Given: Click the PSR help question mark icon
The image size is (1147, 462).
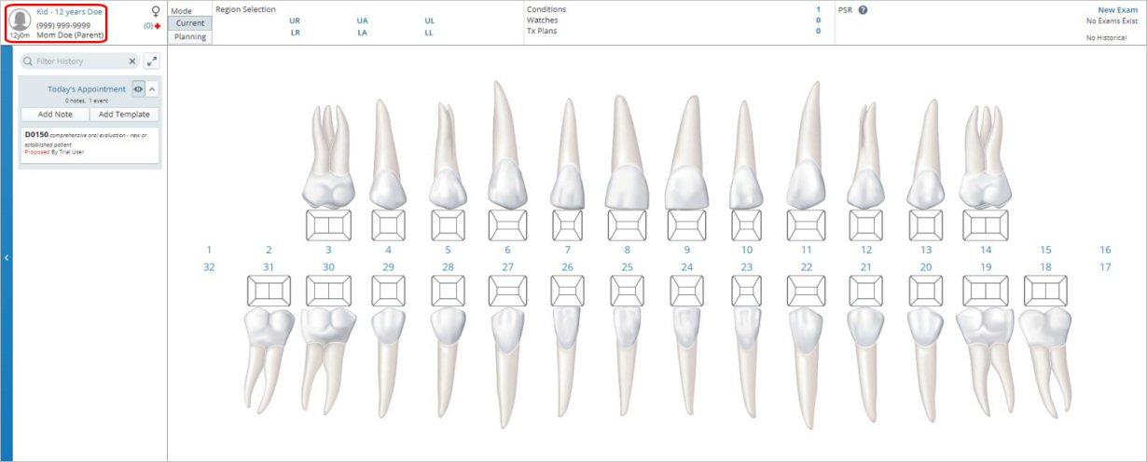Looking at the screenshot, I should [863, 10].
